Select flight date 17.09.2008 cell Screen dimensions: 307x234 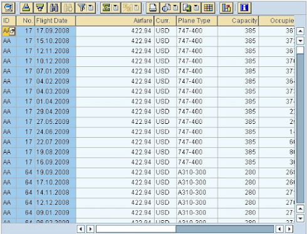click(55, 31)
